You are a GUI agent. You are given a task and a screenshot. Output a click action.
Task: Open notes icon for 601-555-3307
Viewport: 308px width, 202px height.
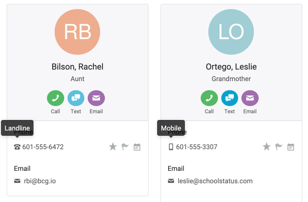291,147
